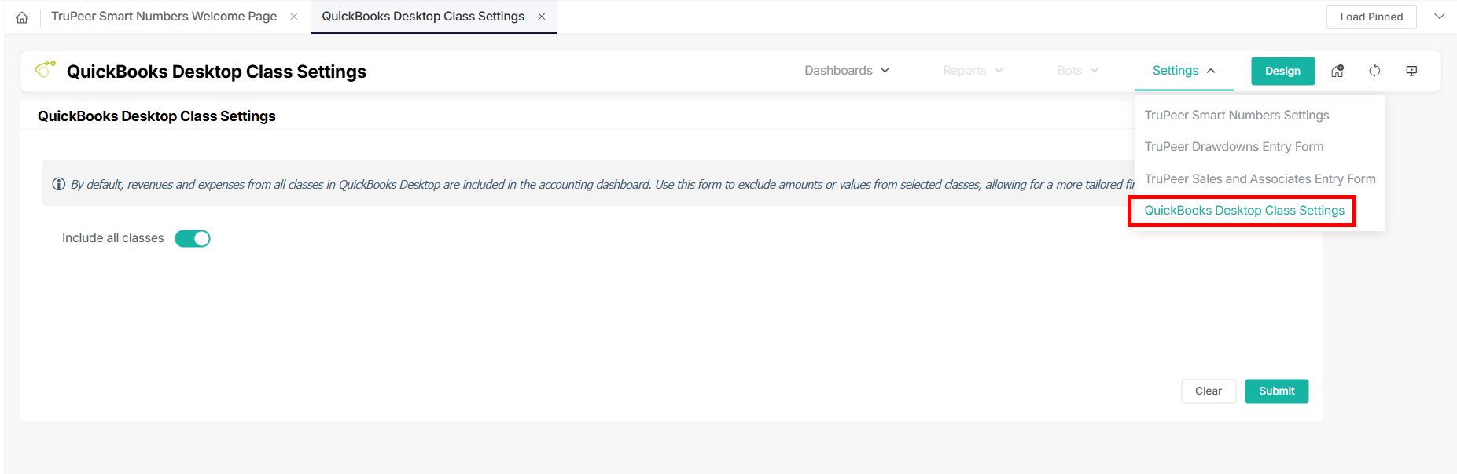Switch to the TruPeer Smart Numbers Welcome Page tab
The width and height of the screenshot is (1457, 474).
[164, 16]
